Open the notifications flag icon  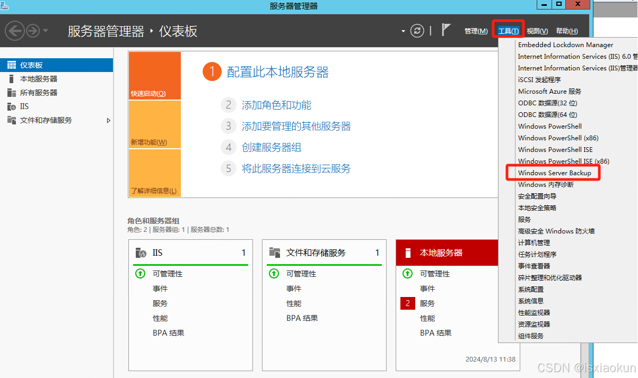tap(445, 30)
